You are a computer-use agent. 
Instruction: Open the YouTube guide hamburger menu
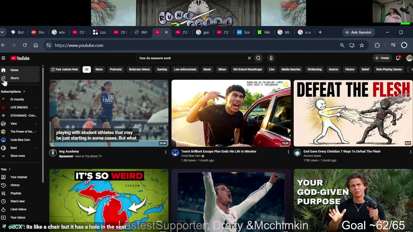click(3, 58)
